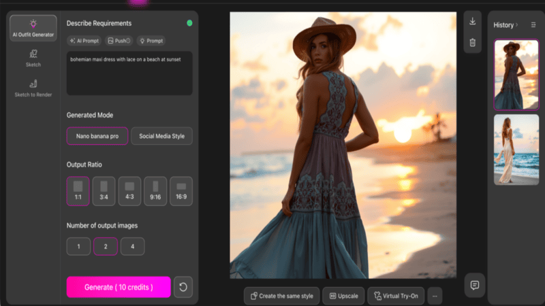Image resolution: width=545 pixels, height=306 pixels.
Task: Click the main generated beach image
Action: 343,146
